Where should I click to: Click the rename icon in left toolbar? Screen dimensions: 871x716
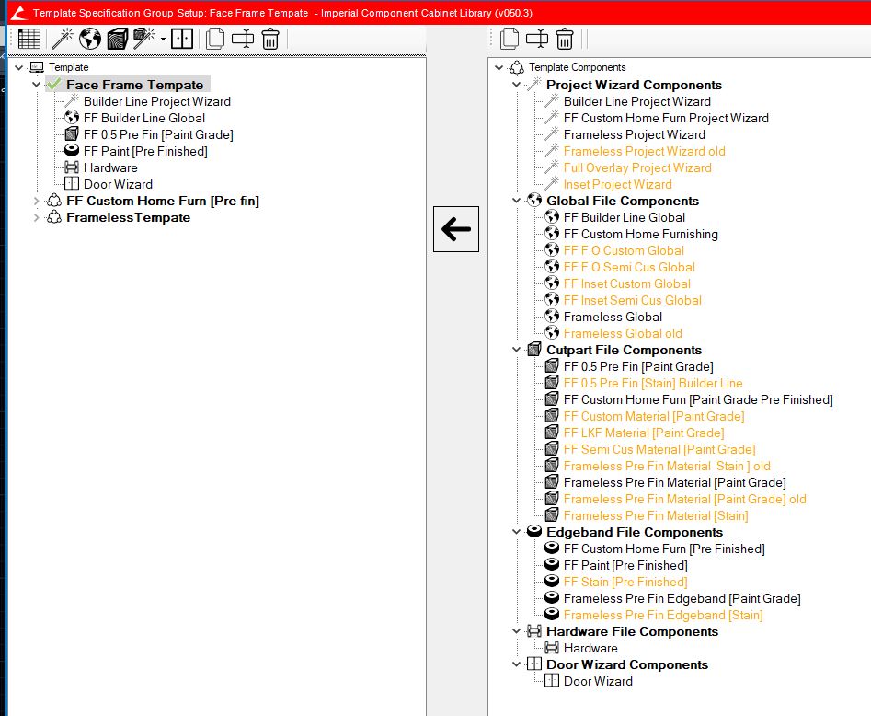[x=243, y=39]
